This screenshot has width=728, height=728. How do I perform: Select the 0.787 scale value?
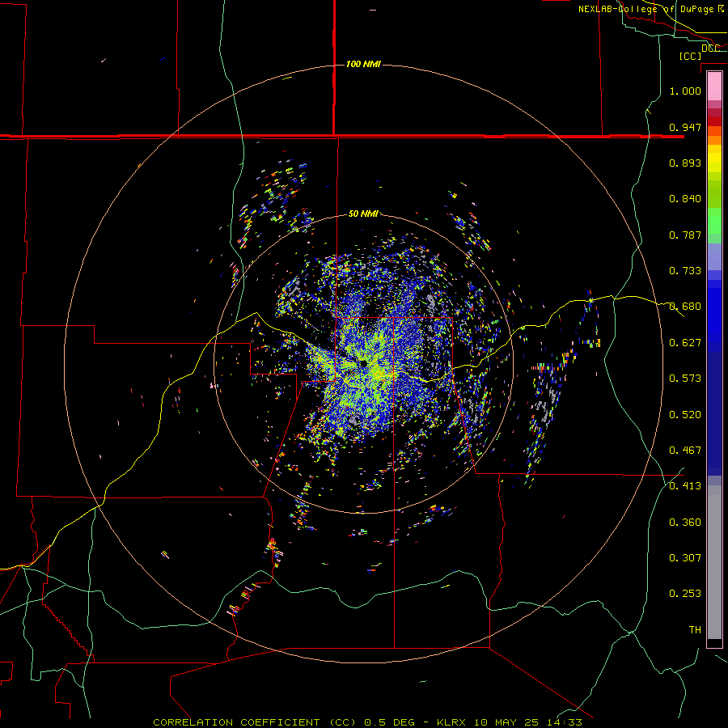pyautogui.click(x=685, y=235)
